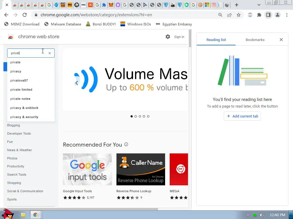Open Chrome three-dot menu
Viewport: 293px width, 219px height.
tap(287, 15)
